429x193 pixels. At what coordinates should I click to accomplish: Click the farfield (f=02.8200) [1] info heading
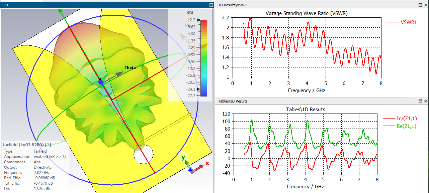coord(27,145)
